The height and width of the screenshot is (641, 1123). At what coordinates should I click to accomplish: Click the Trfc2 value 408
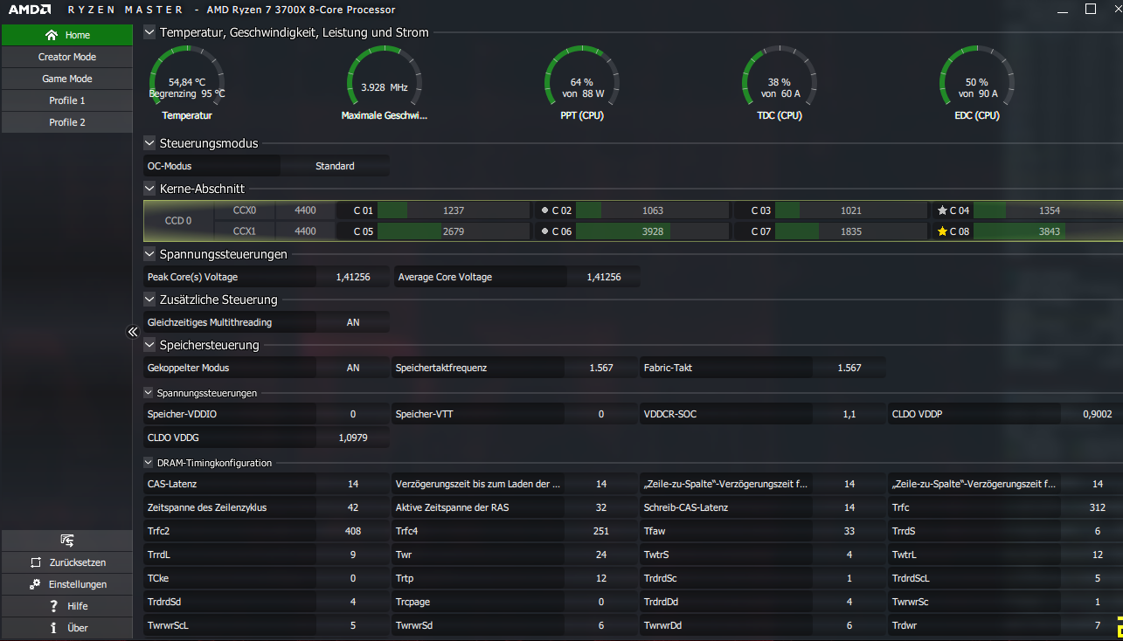coord(352,531)
